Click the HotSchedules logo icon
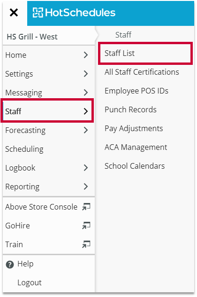 point(38,13)
